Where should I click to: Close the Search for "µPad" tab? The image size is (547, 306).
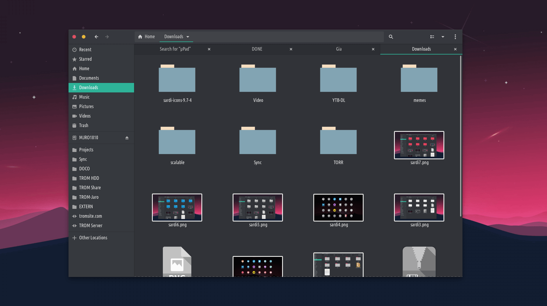[x=209, y=49]
